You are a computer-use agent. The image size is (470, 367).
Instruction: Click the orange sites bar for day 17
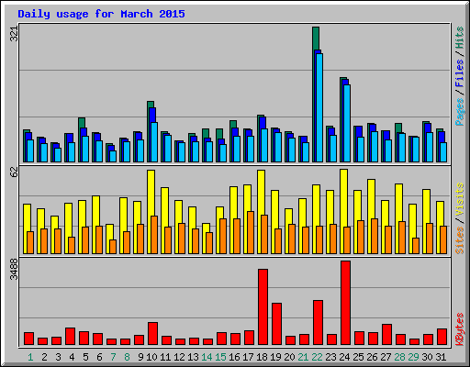(x=251, y=232)
